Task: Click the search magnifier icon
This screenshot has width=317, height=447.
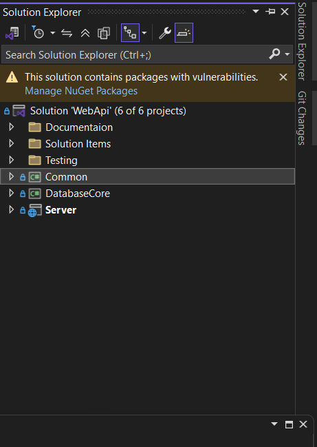Action: [x=274, y=54]
